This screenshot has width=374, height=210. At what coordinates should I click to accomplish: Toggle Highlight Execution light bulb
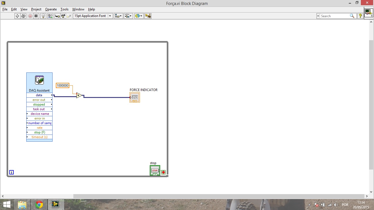pos(43,16)
